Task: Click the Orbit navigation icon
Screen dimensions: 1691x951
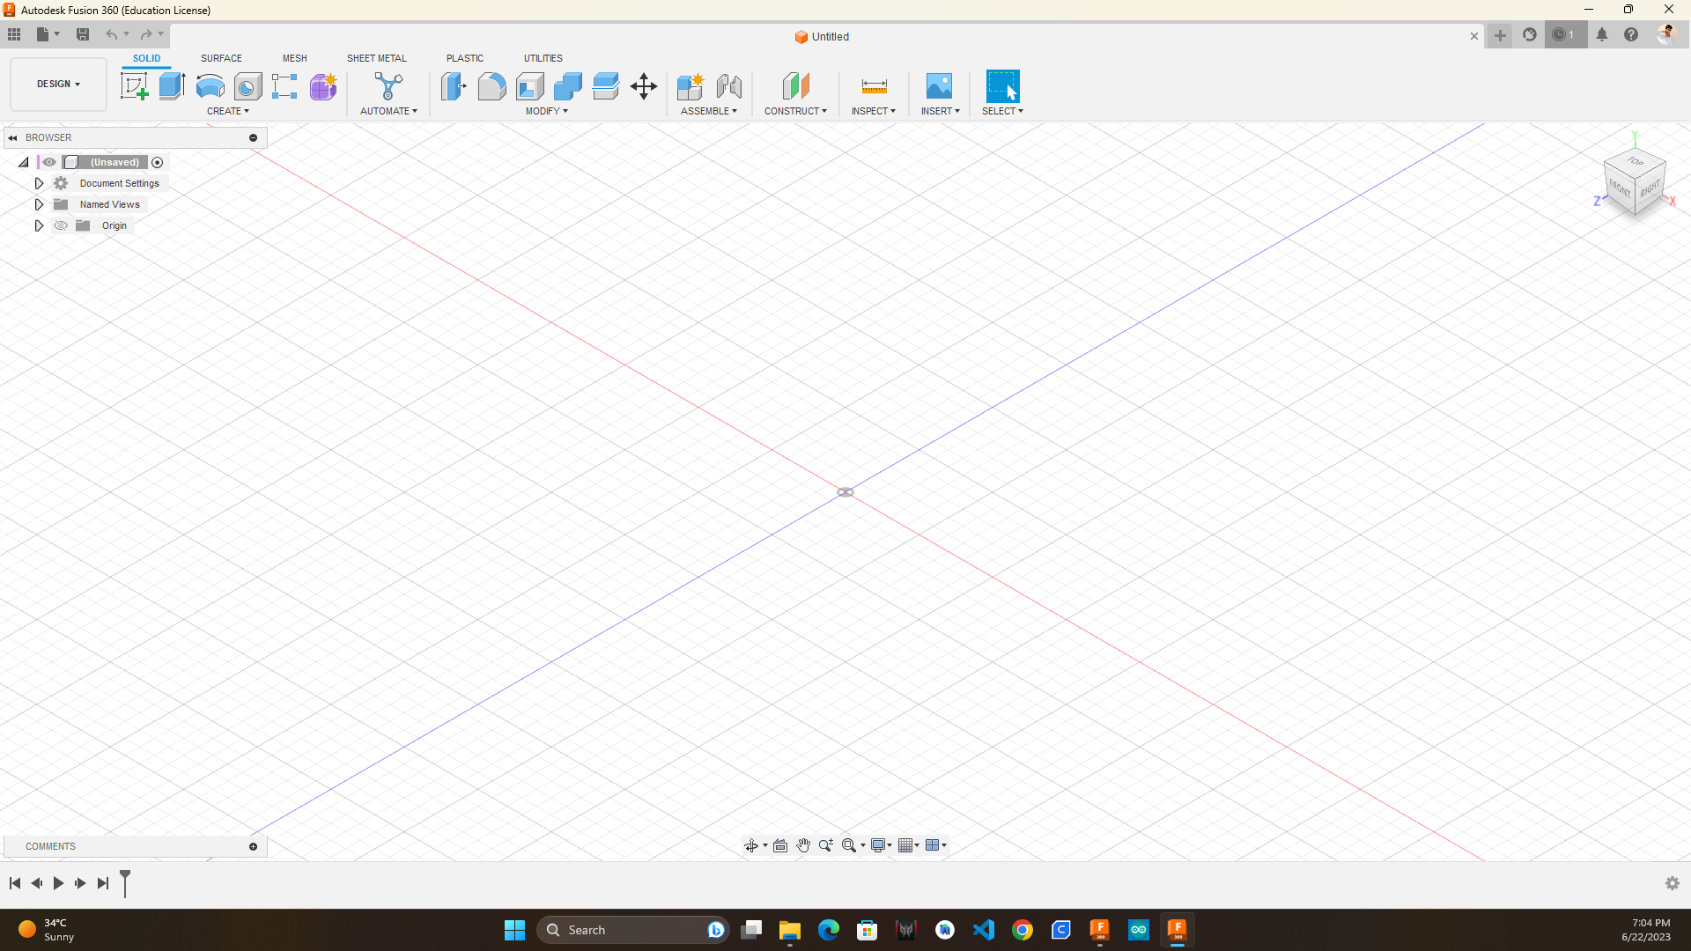Action: pyautogui.click(x=751, y=845)
